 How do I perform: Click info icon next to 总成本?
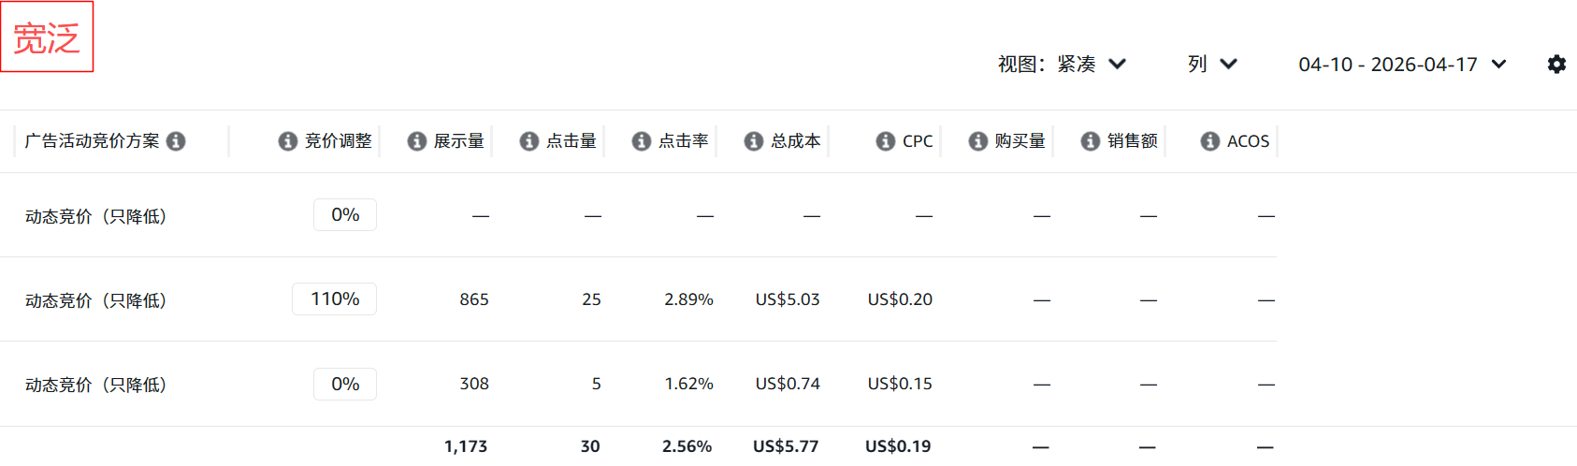(x=754, y=141)
